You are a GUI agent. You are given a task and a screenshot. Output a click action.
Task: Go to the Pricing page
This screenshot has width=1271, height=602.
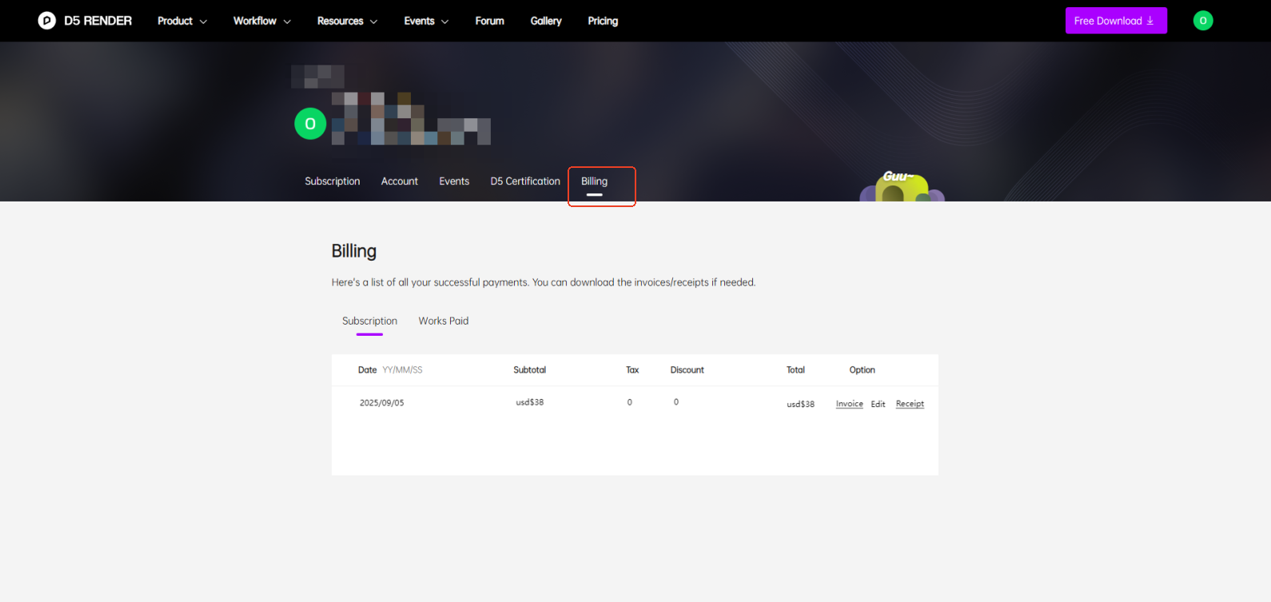coord(603,21)
